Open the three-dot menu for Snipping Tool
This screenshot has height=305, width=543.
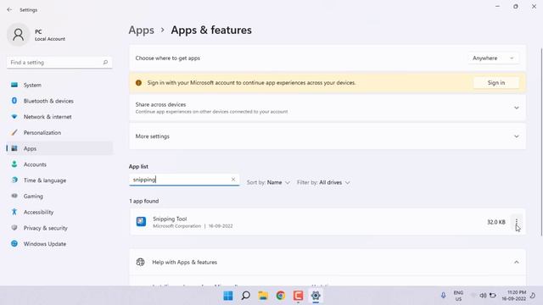[x=516, y=222]
